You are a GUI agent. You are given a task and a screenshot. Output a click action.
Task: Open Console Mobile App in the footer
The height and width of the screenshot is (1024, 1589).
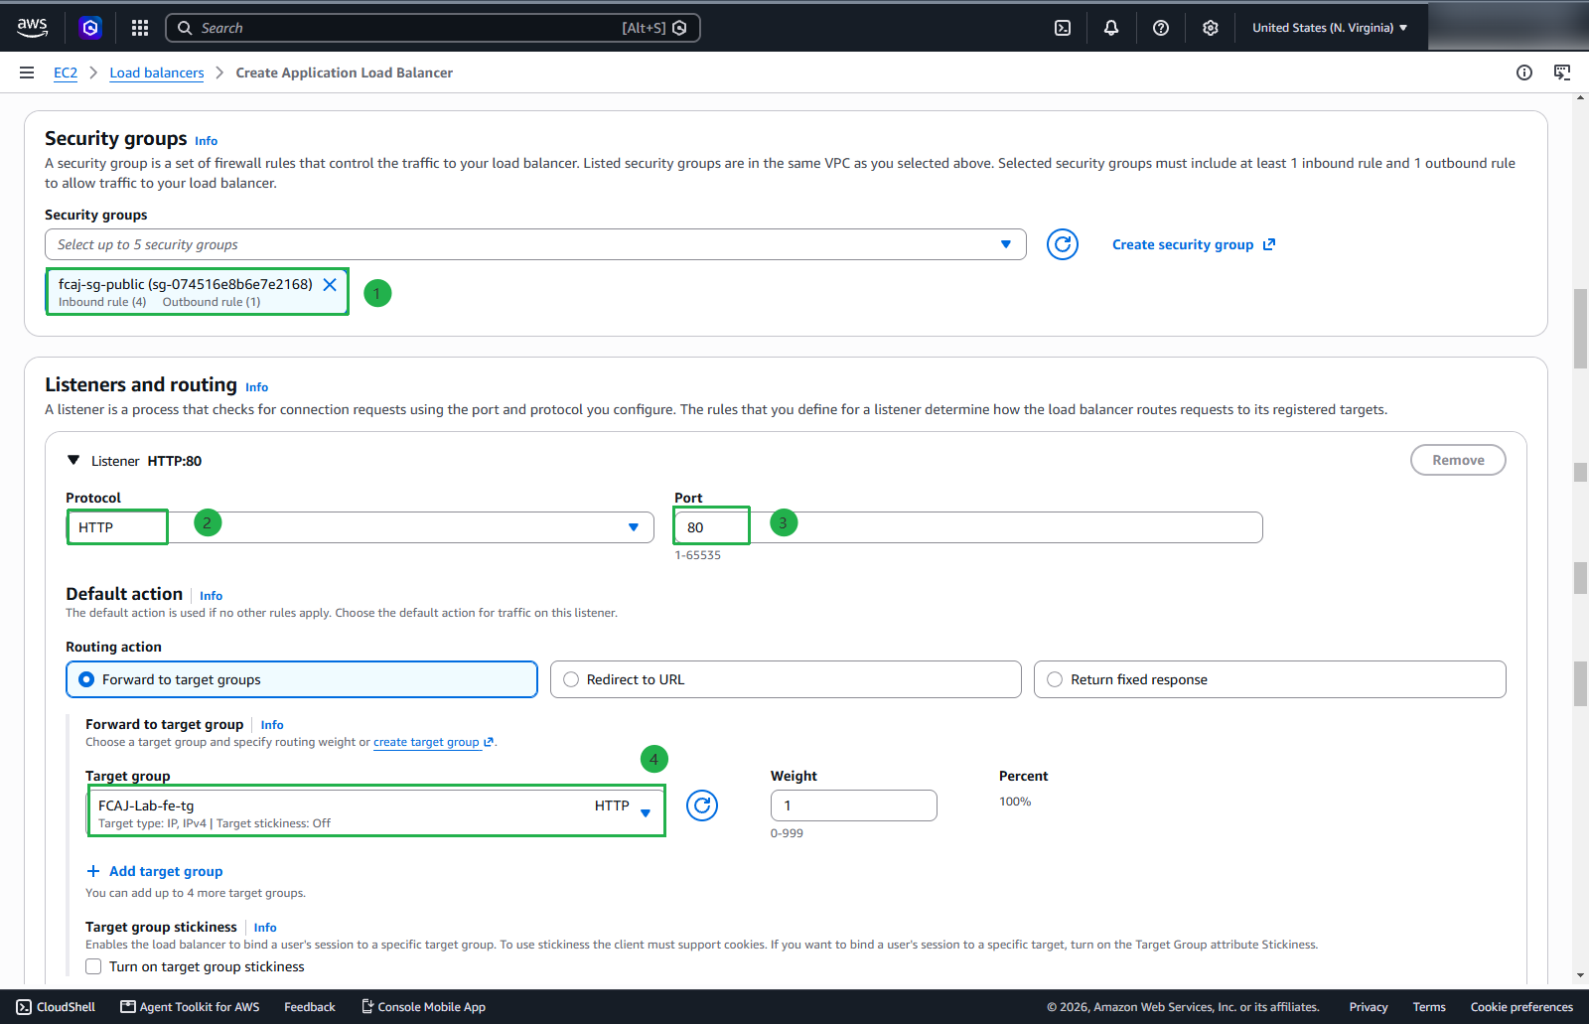(423, 1007)
